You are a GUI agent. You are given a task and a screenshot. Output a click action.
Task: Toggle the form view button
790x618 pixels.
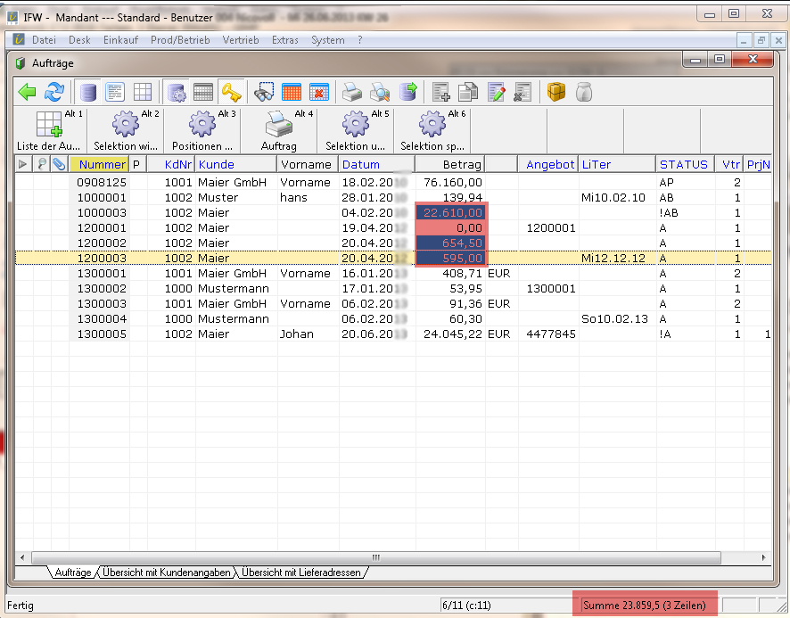click(x=115, y=92)
